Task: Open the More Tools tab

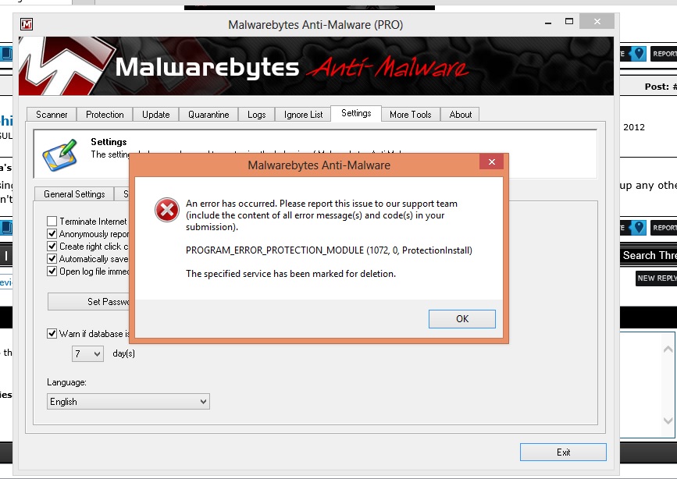Action: point(410,115)
